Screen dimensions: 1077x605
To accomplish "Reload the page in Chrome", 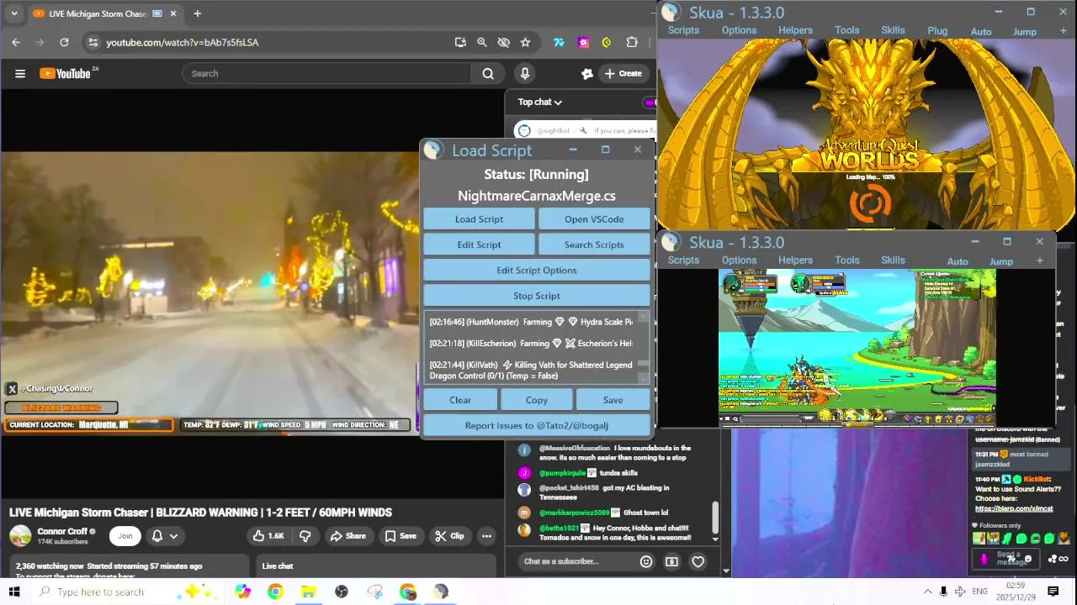I will tap(64, 42).
